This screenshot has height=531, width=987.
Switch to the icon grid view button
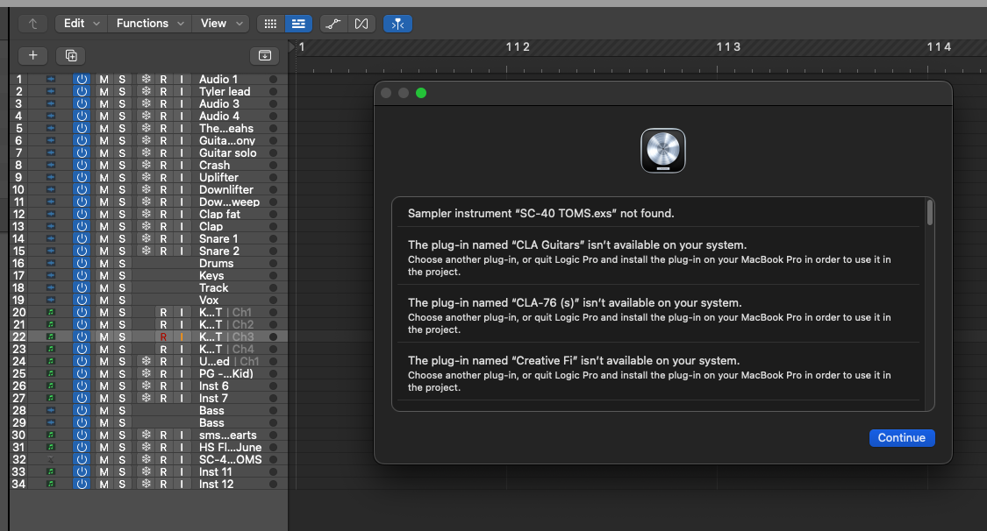(x=270, y=24)
